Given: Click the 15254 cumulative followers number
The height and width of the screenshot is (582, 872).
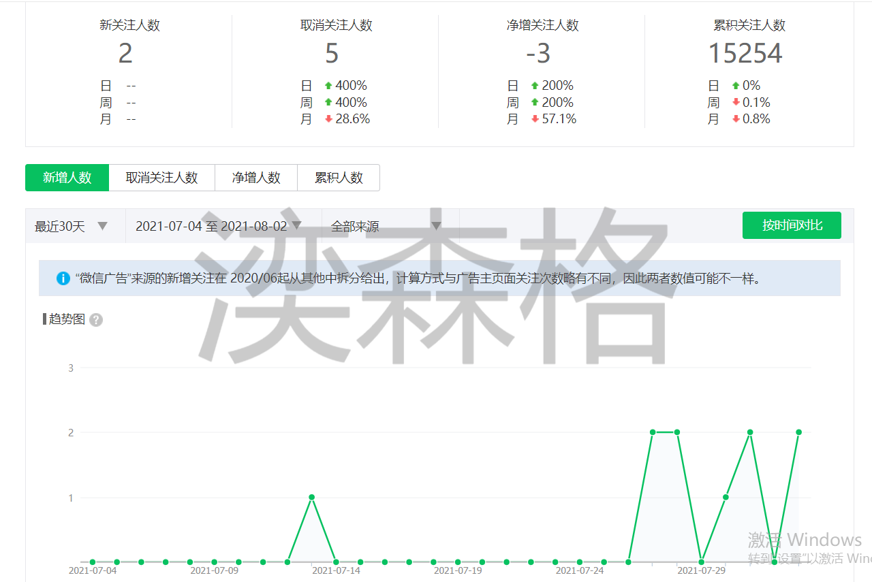Looking at the screenshot, I should pos(745,54).
